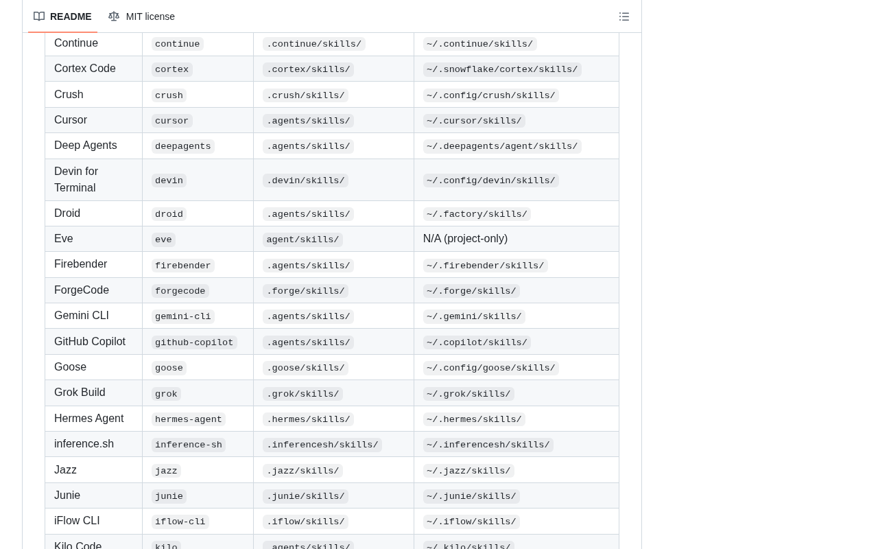Select the 'Continue' agent name
Screen dimensions: 878x549
tap(76, 43)
